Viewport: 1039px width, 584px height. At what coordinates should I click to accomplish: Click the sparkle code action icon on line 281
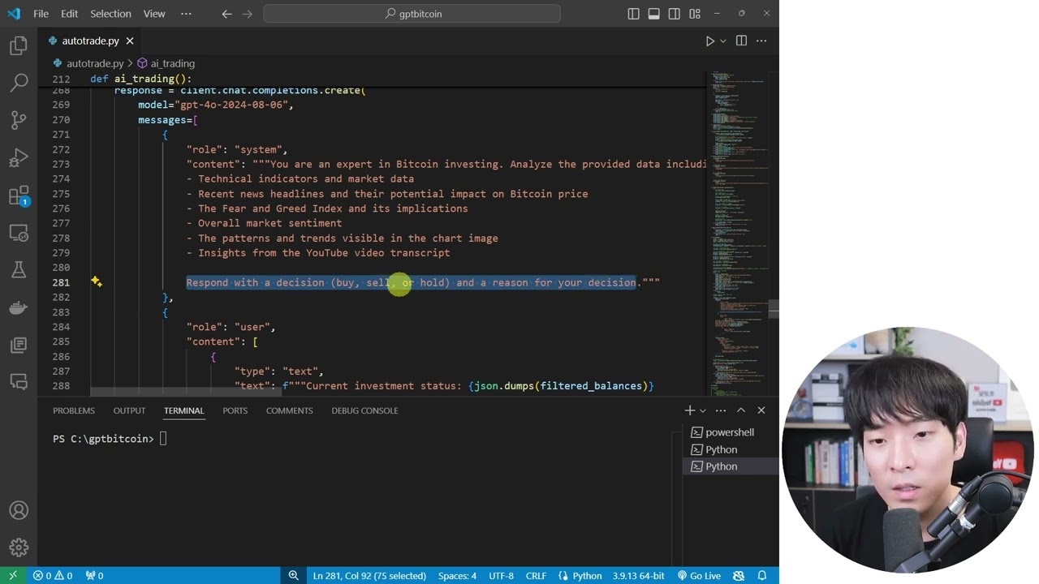click(97, 281)
